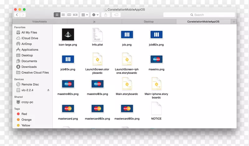Select the icon-large.png file

pos(68,35)
